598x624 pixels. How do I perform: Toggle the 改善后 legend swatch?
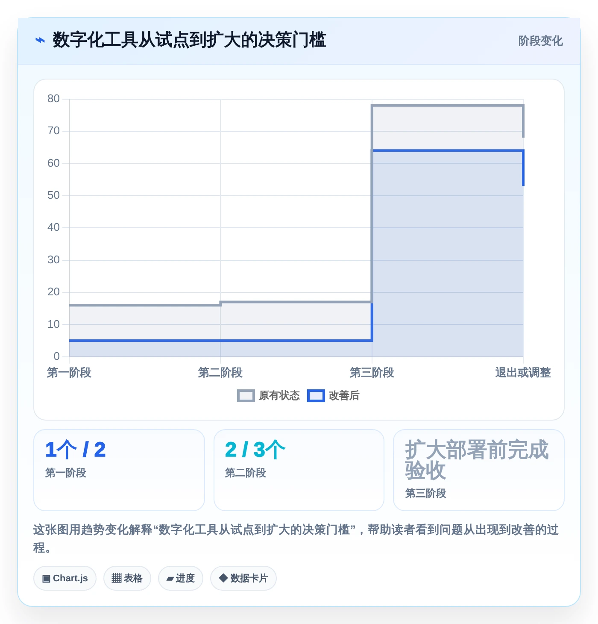(316, 396)
